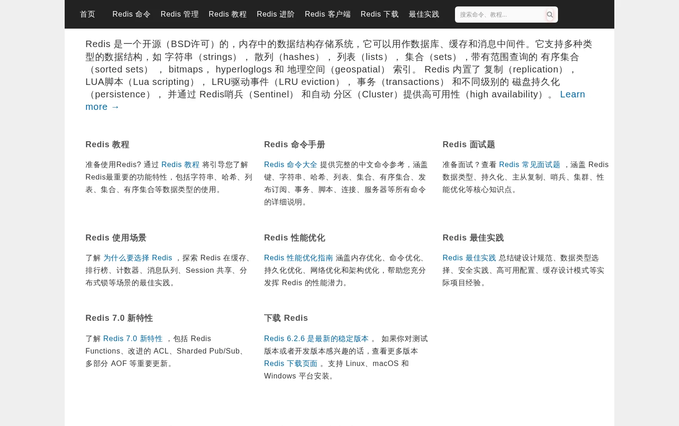Click the Redis 面试题 heading

coord(469,144)
